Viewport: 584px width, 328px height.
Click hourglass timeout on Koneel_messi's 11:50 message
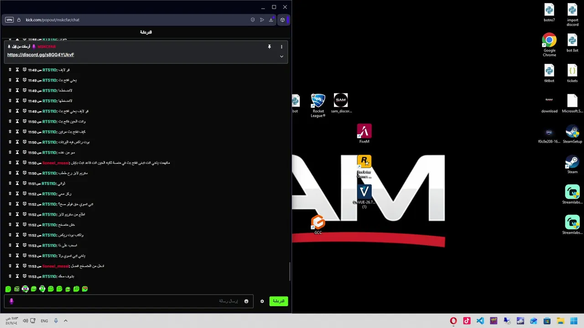(17, 163)
